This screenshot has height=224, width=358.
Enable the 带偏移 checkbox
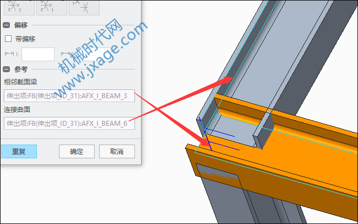(x=8, y=39)
